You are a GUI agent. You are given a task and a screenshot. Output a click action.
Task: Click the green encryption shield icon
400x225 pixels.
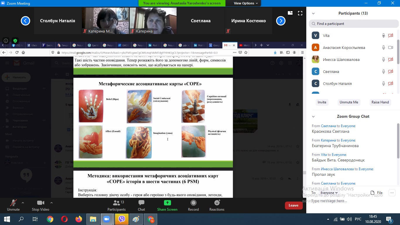pyautogui.click(x=15, y=41)
